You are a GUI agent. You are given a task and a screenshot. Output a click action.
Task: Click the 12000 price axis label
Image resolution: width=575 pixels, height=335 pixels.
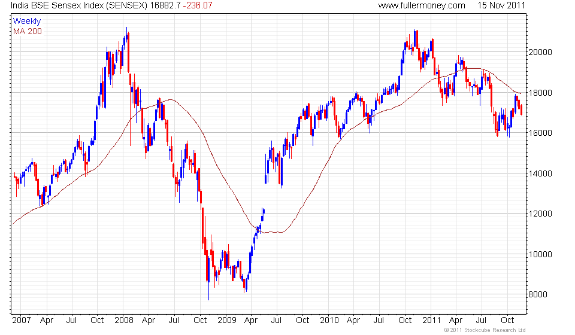540,214
